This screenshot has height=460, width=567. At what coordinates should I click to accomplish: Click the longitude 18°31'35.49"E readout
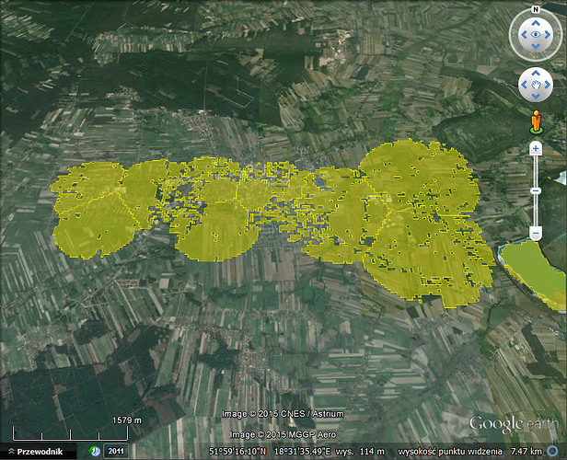(x=302, y=452)
